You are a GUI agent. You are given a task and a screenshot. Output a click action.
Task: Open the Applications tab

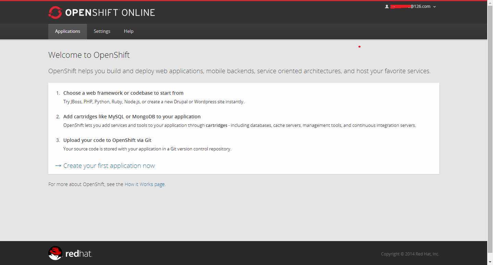[x=67, y=31]
